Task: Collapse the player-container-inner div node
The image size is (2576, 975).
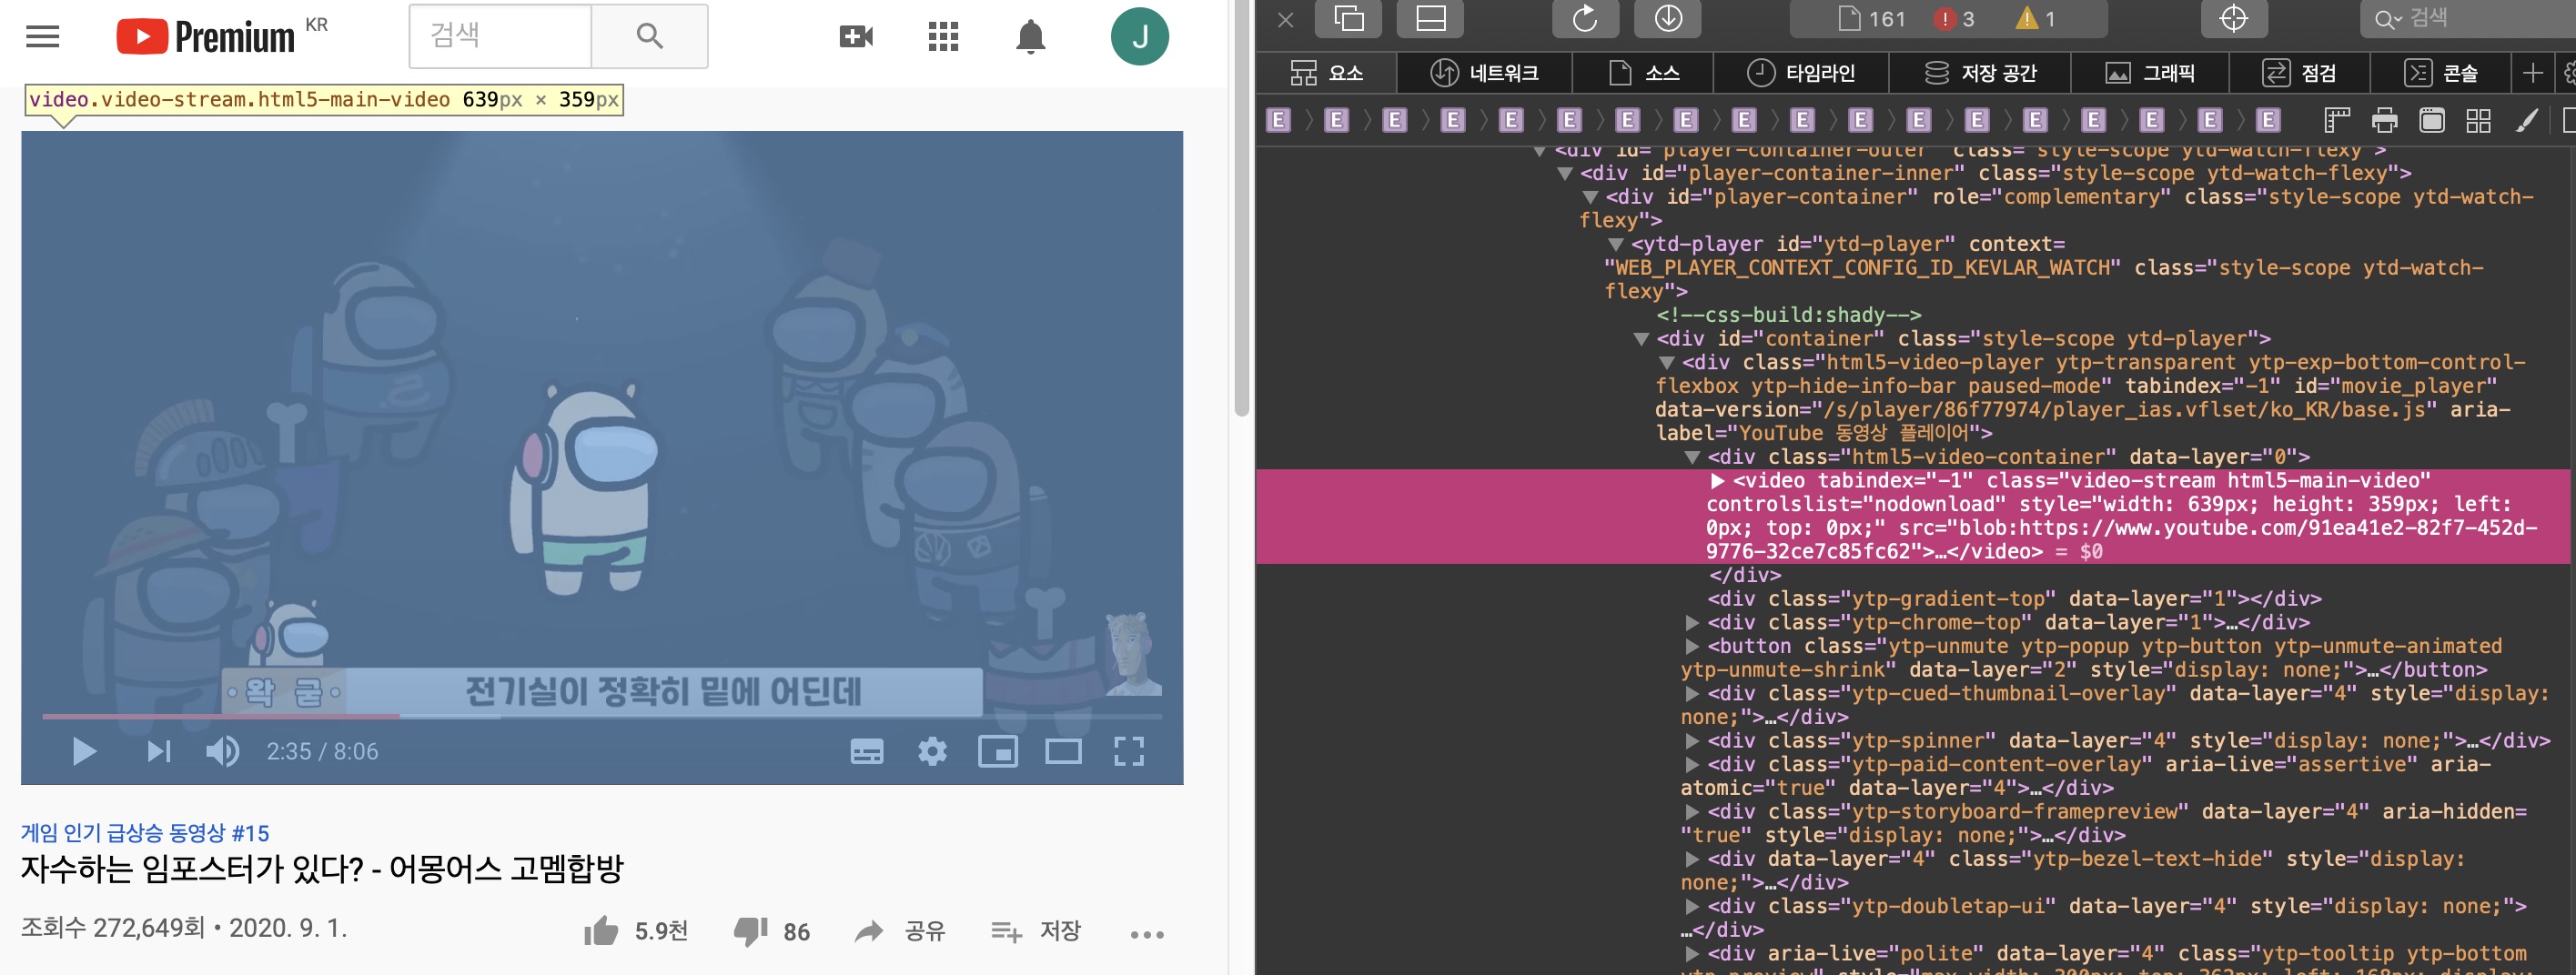Action: 1564,174
